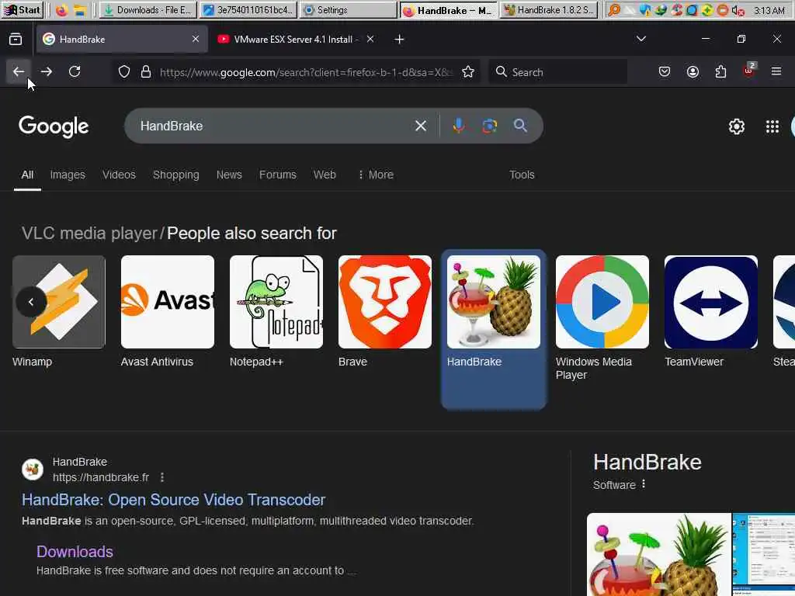Click the VLC media player breadcrumb
Viewport: 795px width, 596px height.
tap(90, 233)
